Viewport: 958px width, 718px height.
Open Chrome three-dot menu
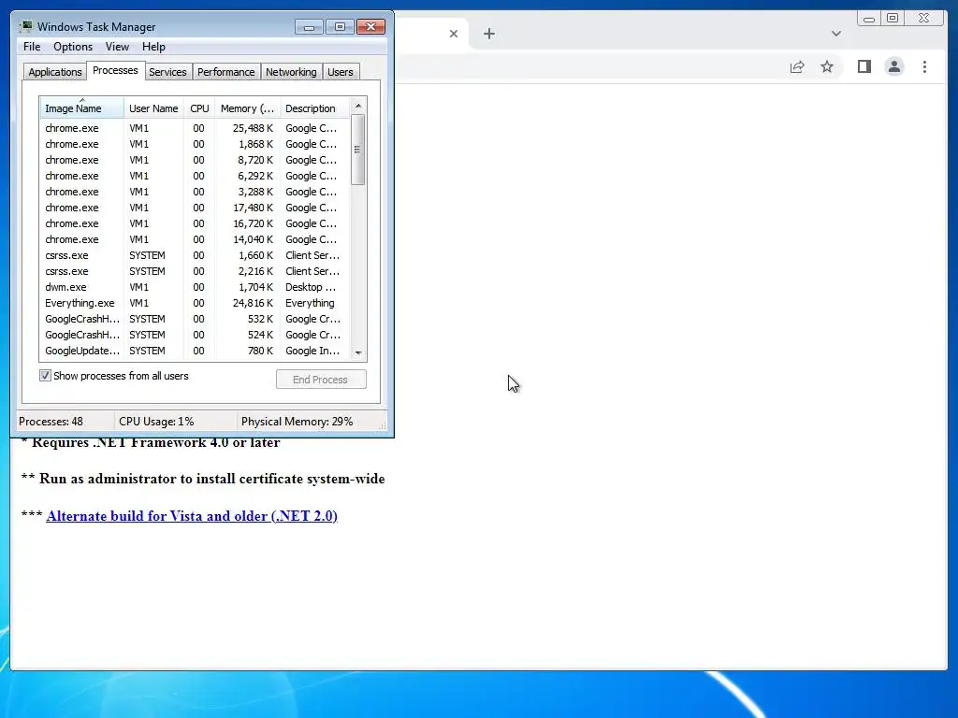[924, 66]
